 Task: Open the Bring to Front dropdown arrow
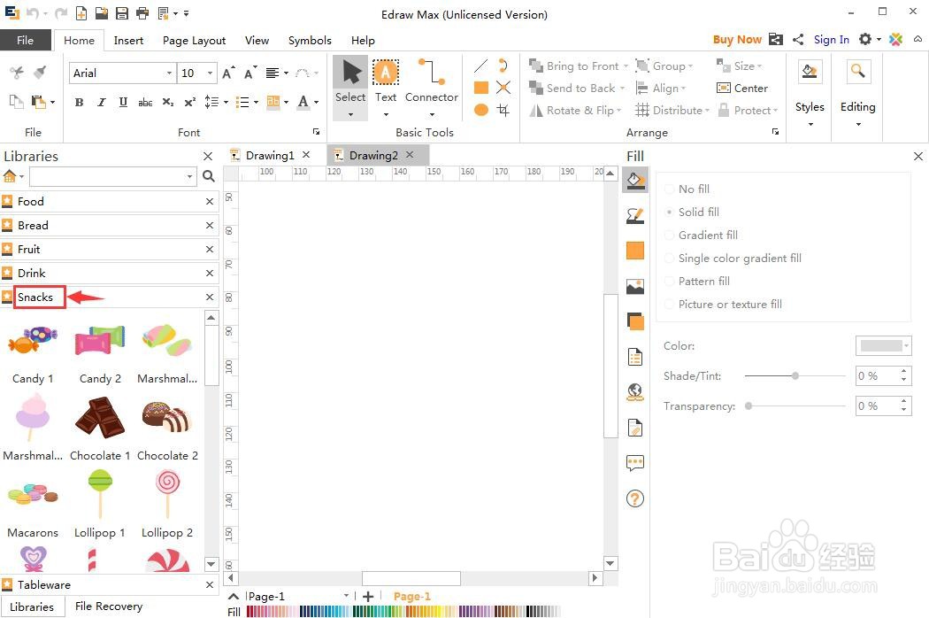626,66
